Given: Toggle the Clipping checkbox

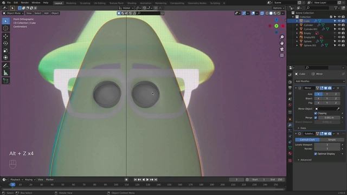Looking at the screenshot, I should tap(316, 113).
